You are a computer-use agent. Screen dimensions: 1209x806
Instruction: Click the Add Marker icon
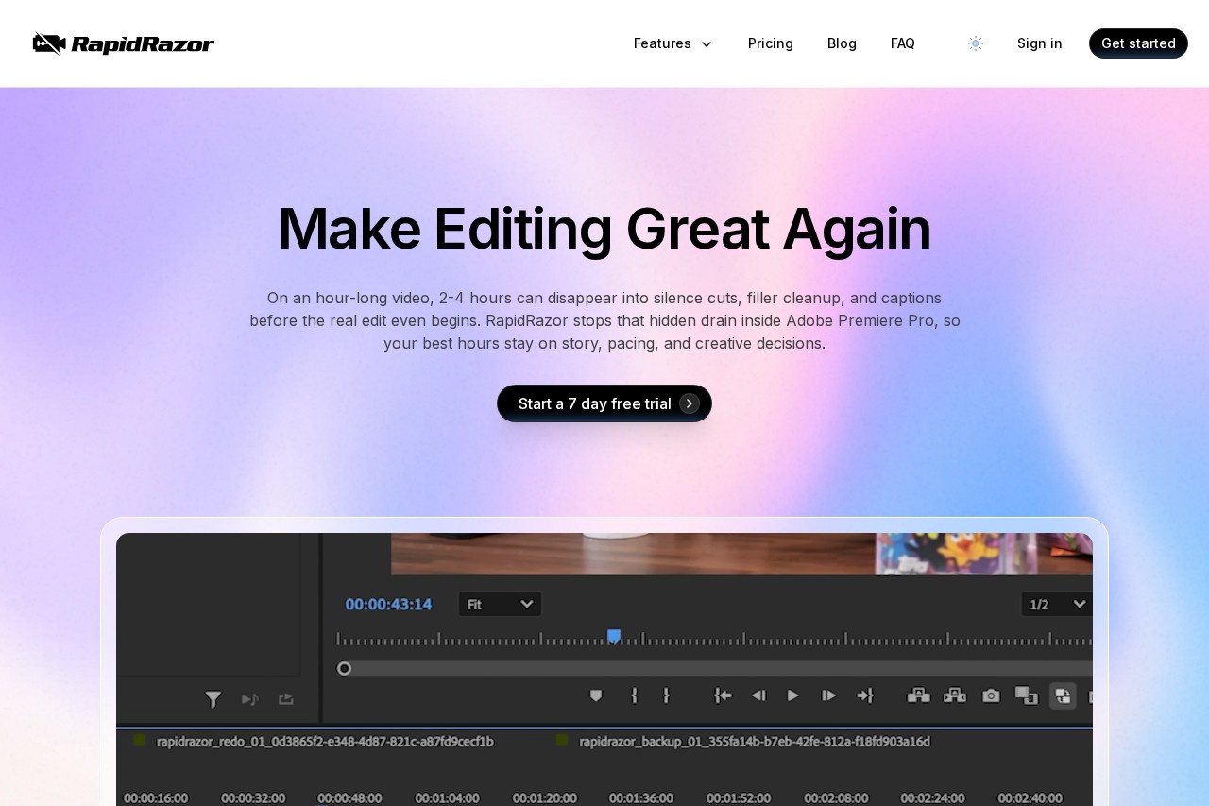pyautogui.click(x=596, y=695)
